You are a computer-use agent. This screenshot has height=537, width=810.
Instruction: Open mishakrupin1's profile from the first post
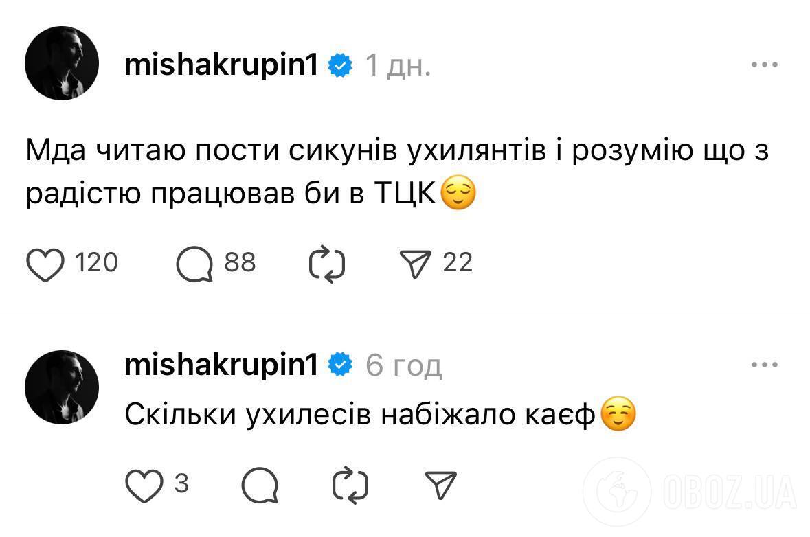click(220, 64)
